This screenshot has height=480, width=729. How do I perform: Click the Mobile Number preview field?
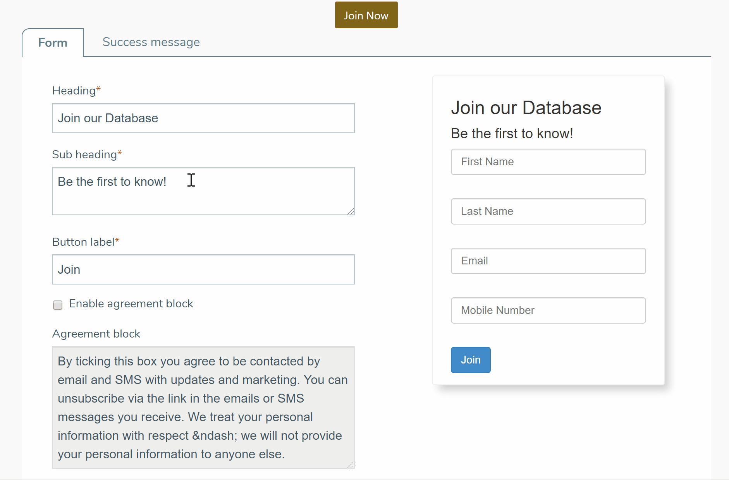tap(548, 310)
